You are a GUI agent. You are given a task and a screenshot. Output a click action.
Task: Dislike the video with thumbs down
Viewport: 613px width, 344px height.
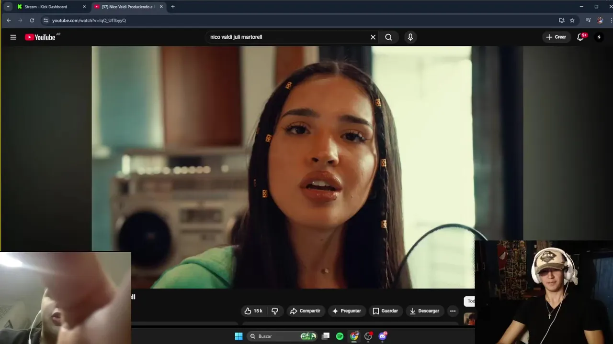click(x=275, y=311)
